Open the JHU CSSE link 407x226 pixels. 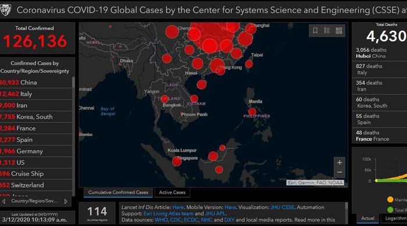(282, 207)
